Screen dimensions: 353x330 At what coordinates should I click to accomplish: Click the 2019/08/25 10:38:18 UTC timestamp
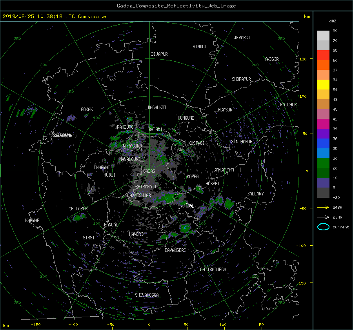click(54, 16)
